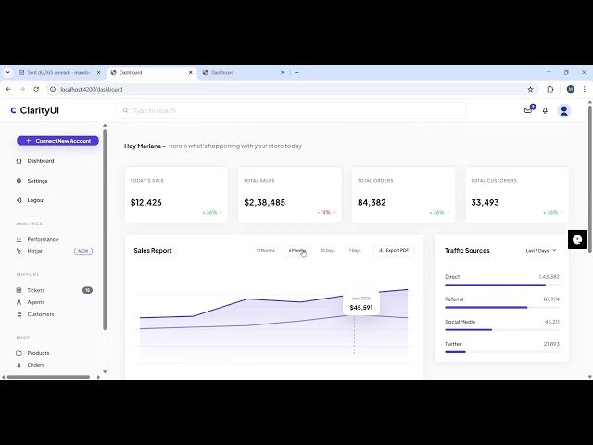Screen dimensions: 593x445
Task: Focus the Type to search field
Action: pos(291,111)
